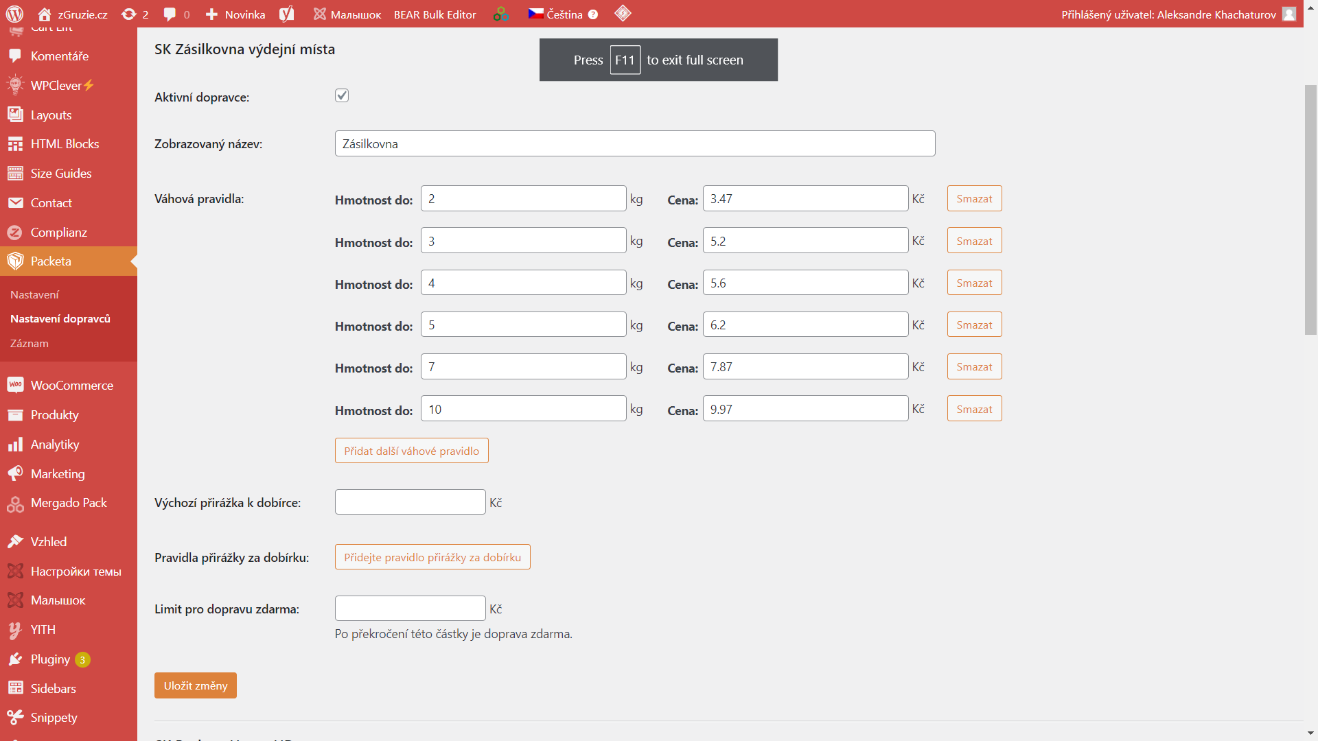This screenshot has width=1318, height=741.
Task: Click the Snippety scissors icon
Action: tap(15, 718)
